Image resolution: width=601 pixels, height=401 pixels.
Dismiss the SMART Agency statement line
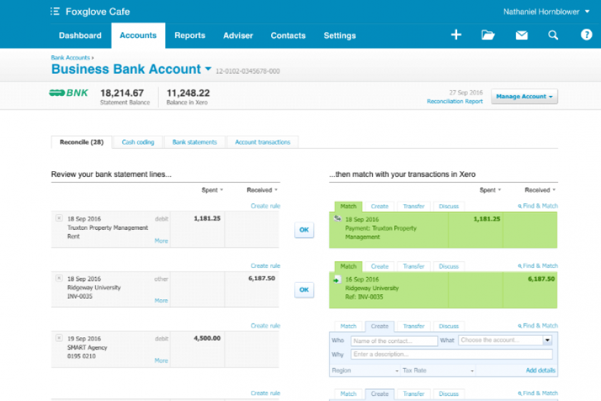(59, 338)
